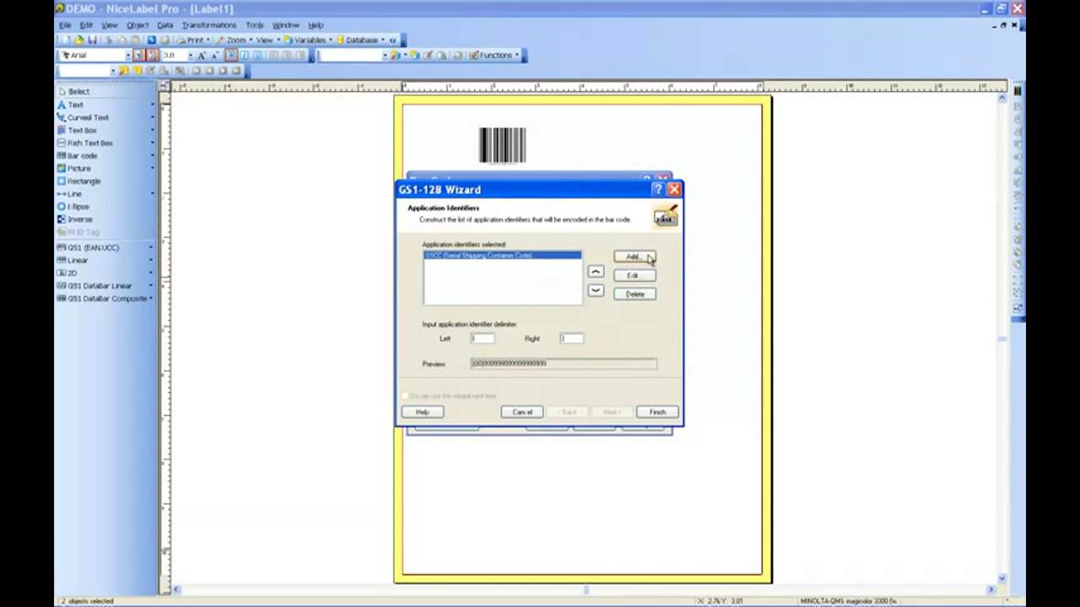Click the wizard's Help button
Viewport: 1080px width, 607px height.
pyautogui.click(x=423, y=412)
